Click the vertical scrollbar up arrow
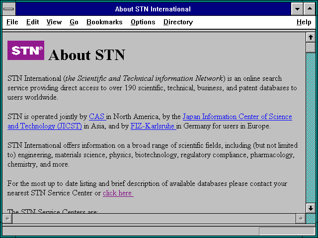Screen dimensions: 318x238 tap(311, 37)
